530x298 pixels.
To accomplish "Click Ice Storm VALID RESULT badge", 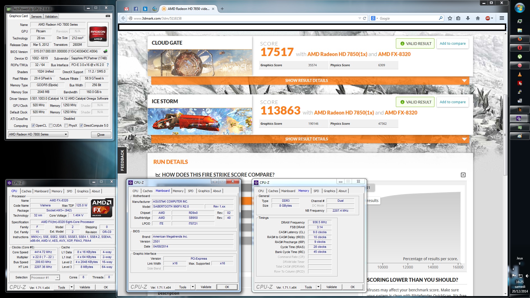I will pyautogui.click(x=415, y=102).
